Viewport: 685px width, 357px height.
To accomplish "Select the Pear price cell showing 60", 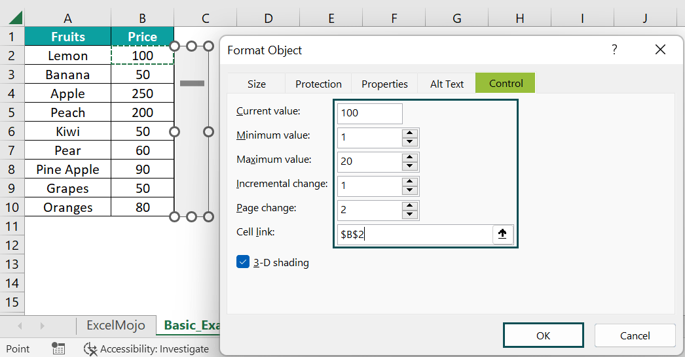I will (x=142, y=150).
